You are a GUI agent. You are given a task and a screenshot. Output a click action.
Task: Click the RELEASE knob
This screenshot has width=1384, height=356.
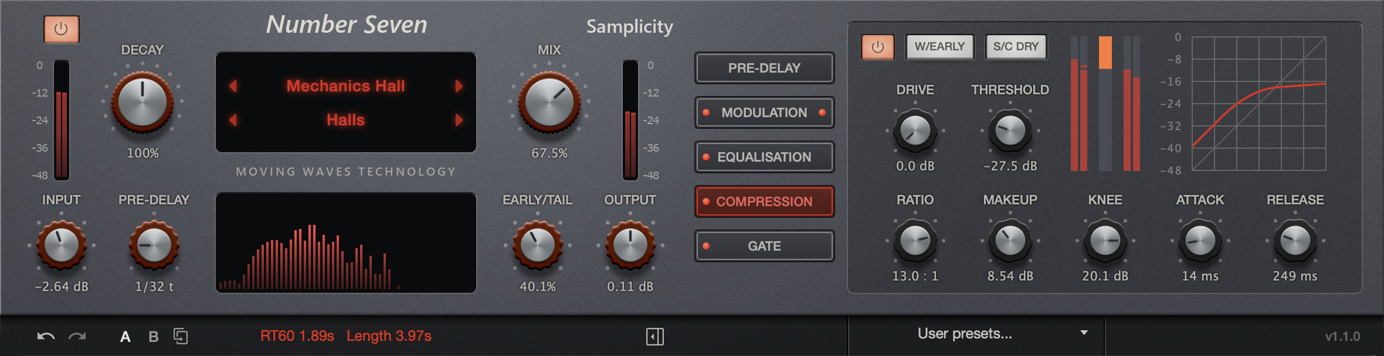point(1295,241)
